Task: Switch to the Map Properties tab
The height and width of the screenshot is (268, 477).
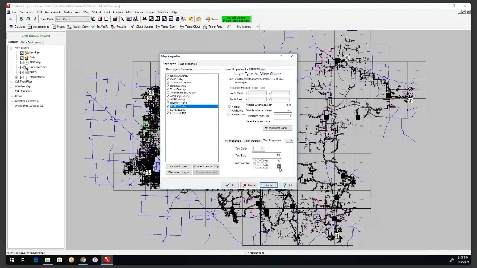Action: point(188,64)
